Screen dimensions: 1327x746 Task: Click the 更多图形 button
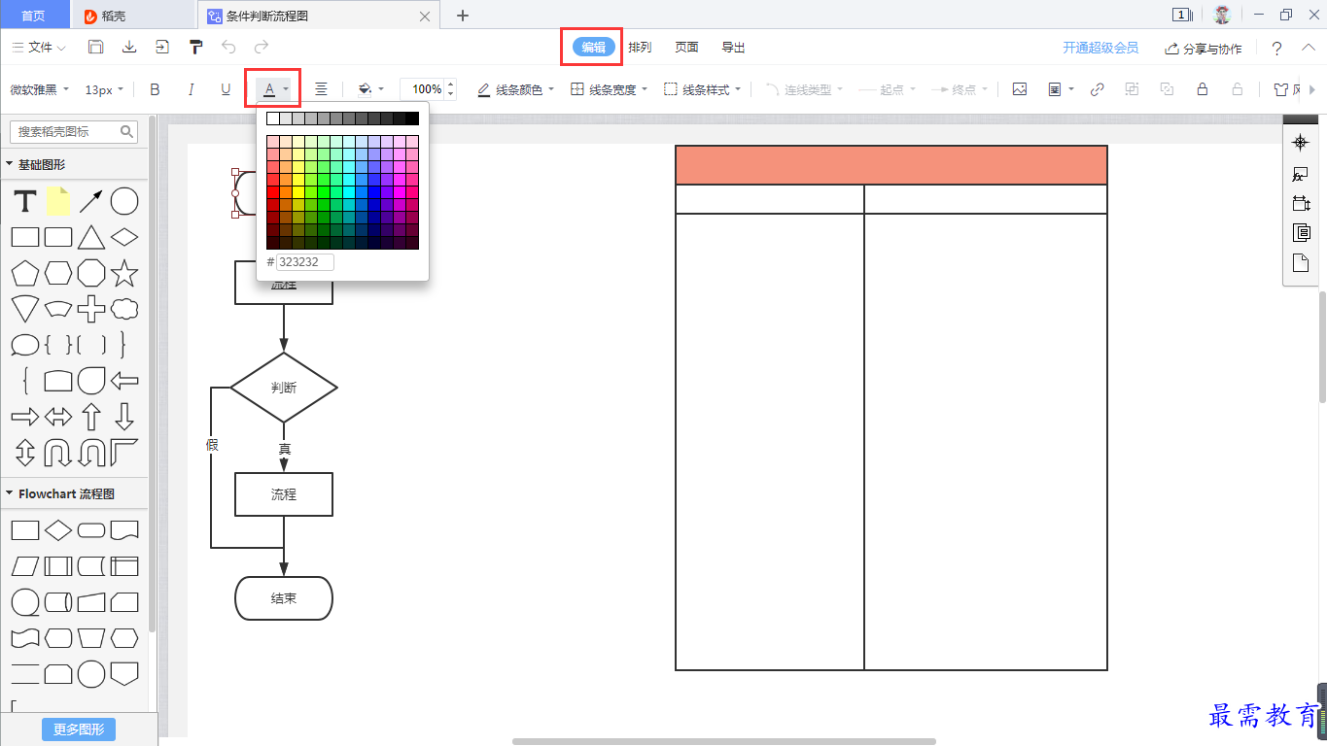(79, 729)
